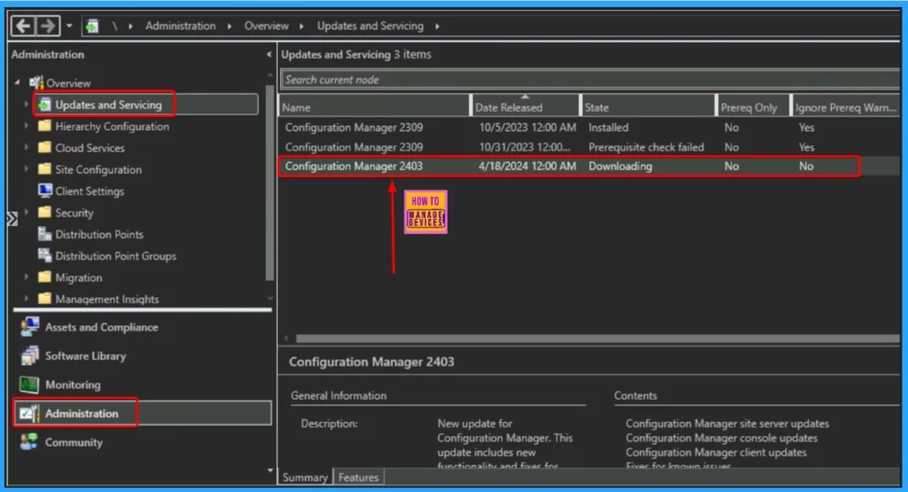Screen dimensions: 908x492
Task: Click the Overview node icon
Action: pos(36,82)
